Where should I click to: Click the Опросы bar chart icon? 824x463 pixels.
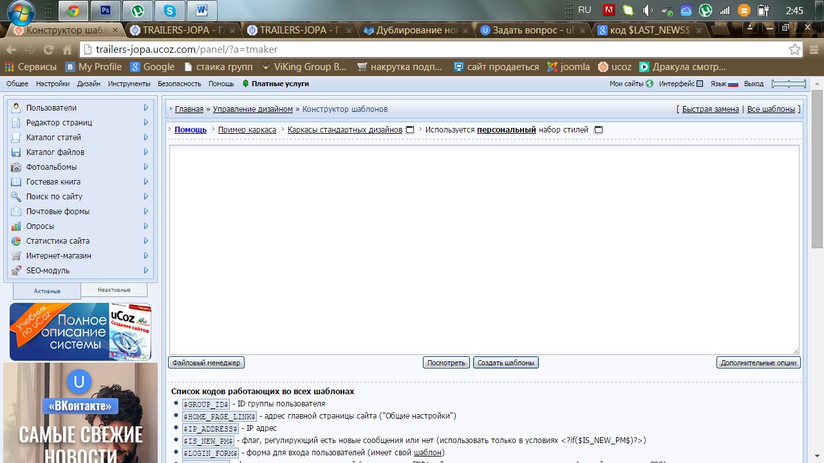17,226
